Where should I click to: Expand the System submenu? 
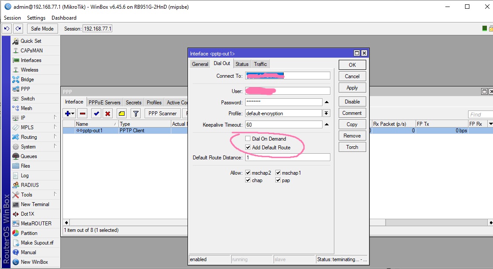[x=55, y=146]
